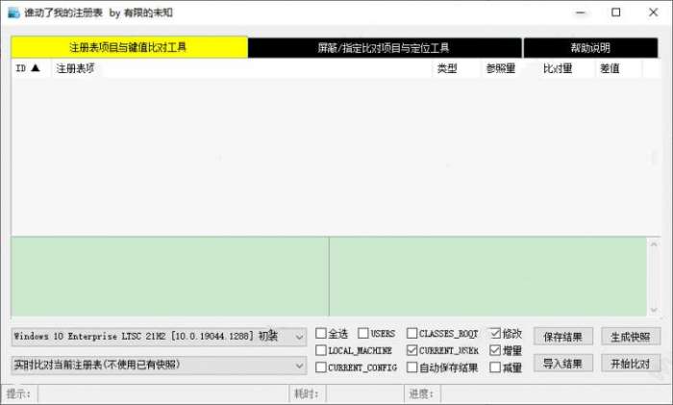Sort by the ID column header
673x405 pixels.
(x=31, y=68)
